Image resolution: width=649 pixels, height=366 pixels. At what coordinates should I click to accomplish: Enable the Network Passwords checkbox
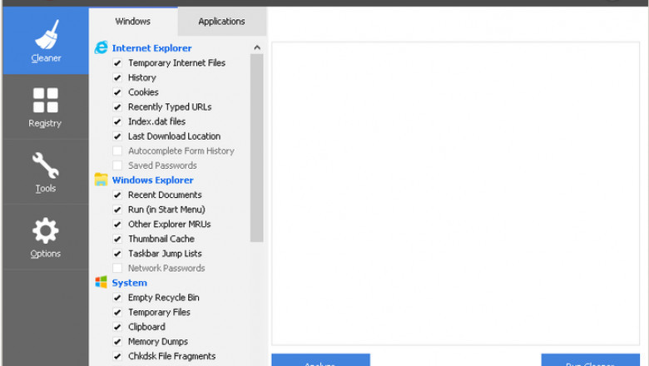[x=117, y=269]
